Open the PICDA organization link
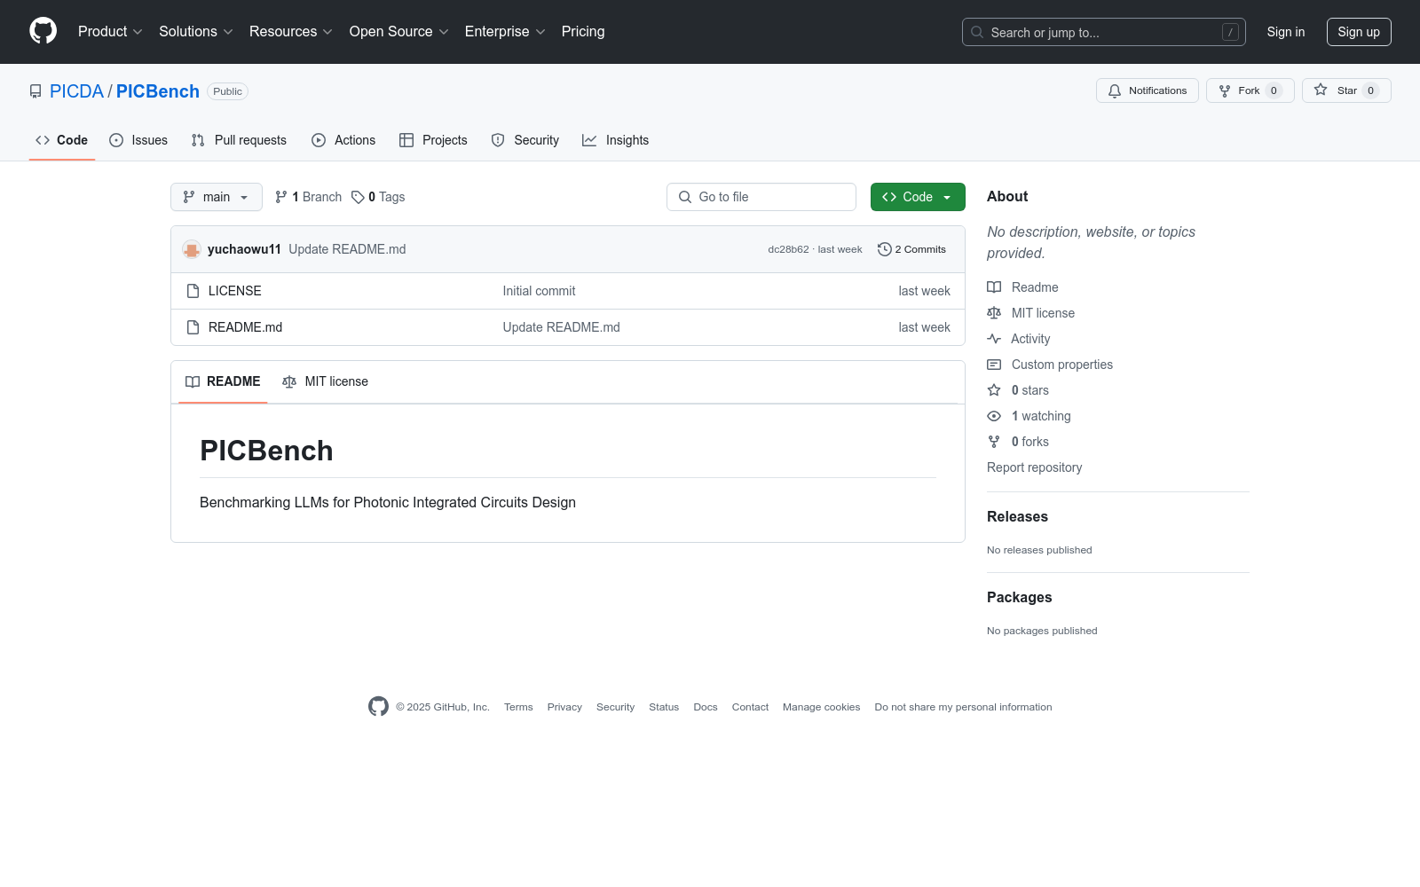The image size is (1420, 887). (76, 91)
